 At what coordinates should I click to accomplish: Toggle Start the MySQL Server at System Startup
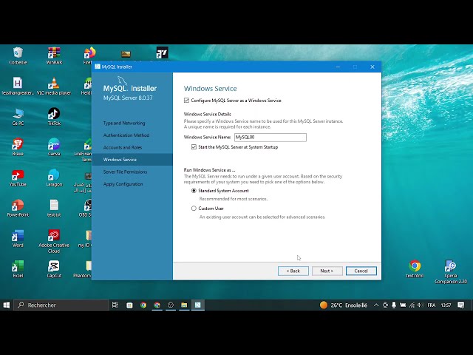tap(194, 147)
